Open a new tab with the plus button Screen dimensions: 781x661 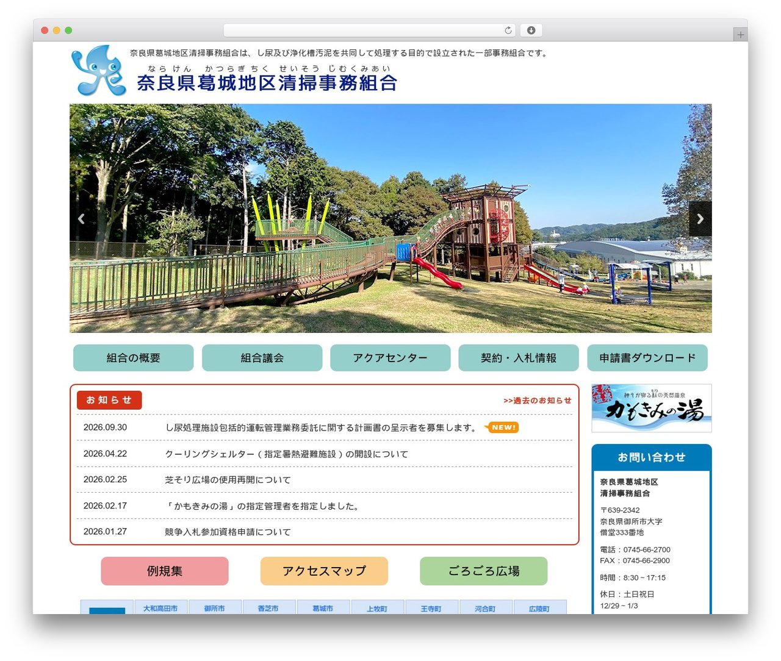click(x=741, y=35)
